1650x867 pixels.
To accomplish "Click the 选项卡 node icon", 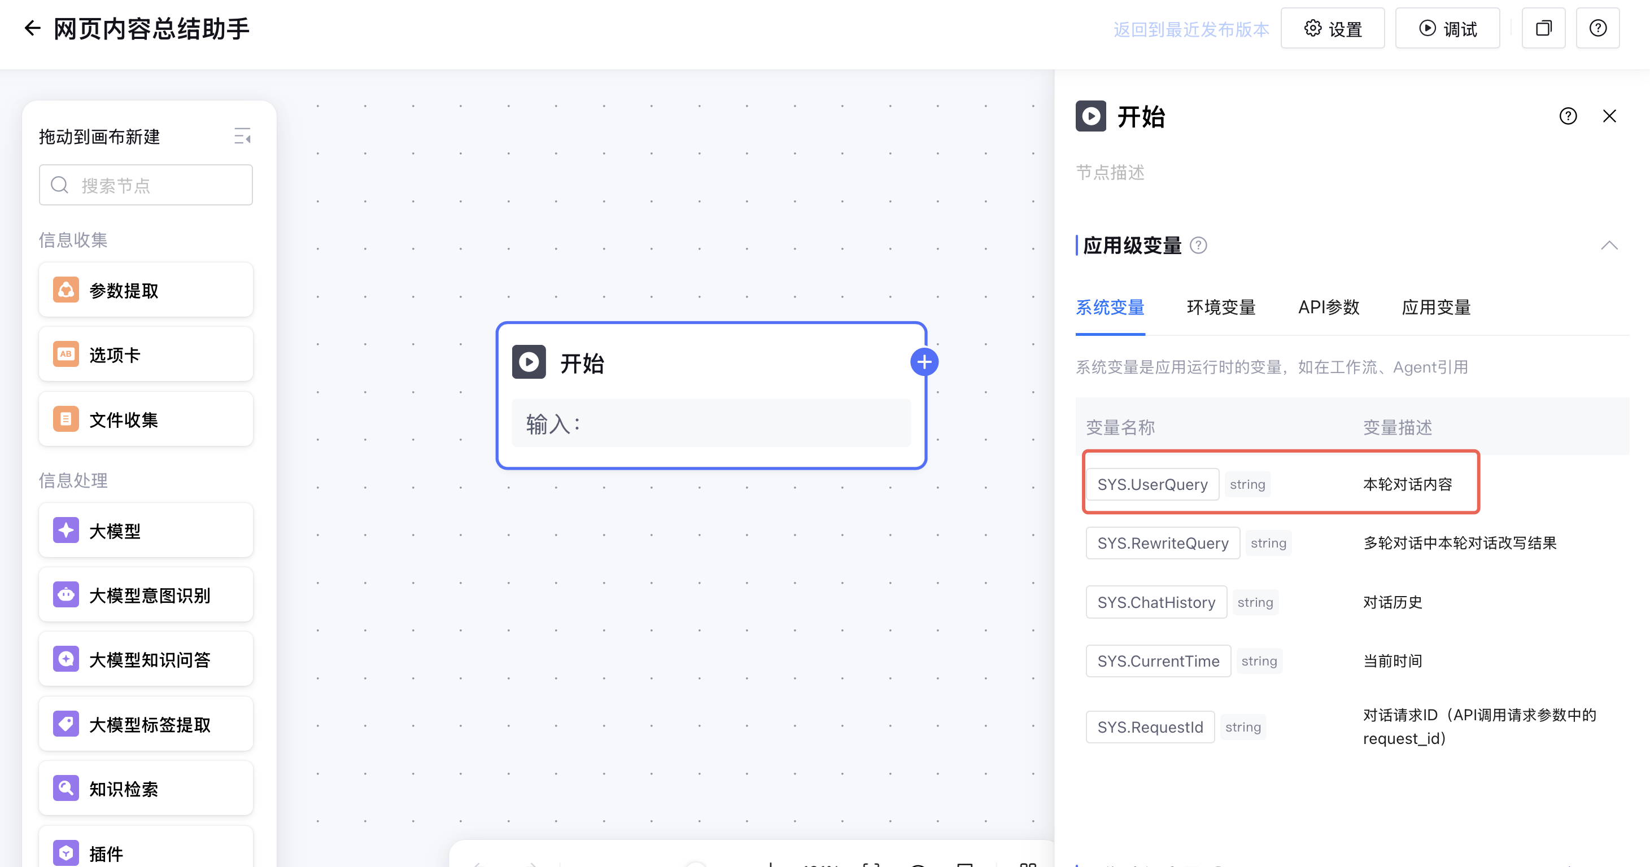I will 66,354.
